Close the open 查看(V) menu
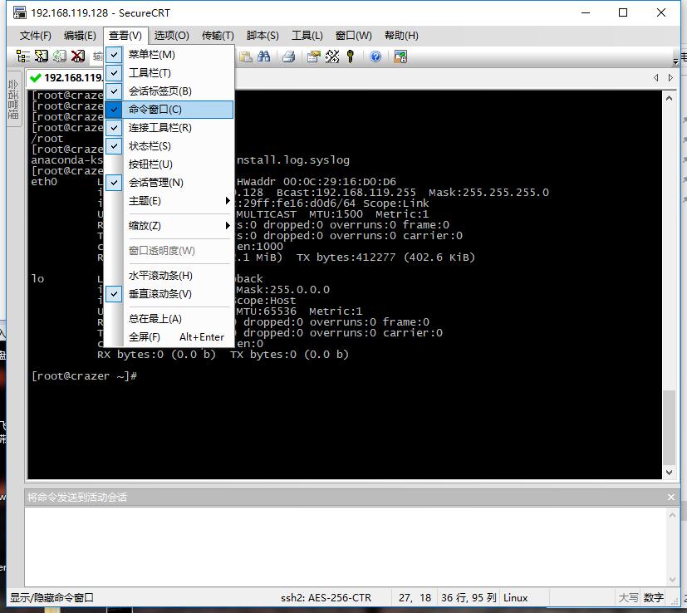 click(x=125, y=36)
